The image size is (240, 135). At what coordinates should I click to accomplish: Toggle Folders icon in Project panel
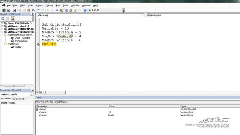click(x=12, y=18)
